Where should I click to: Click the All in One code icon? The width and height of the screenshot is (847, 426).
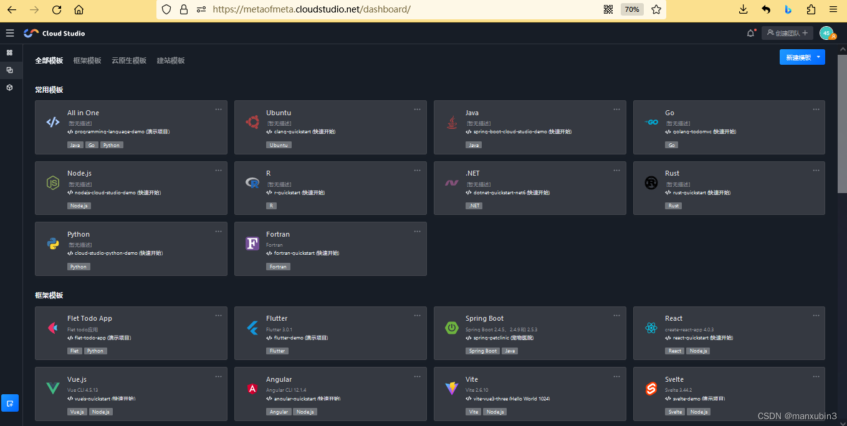[x=53, y=122]
